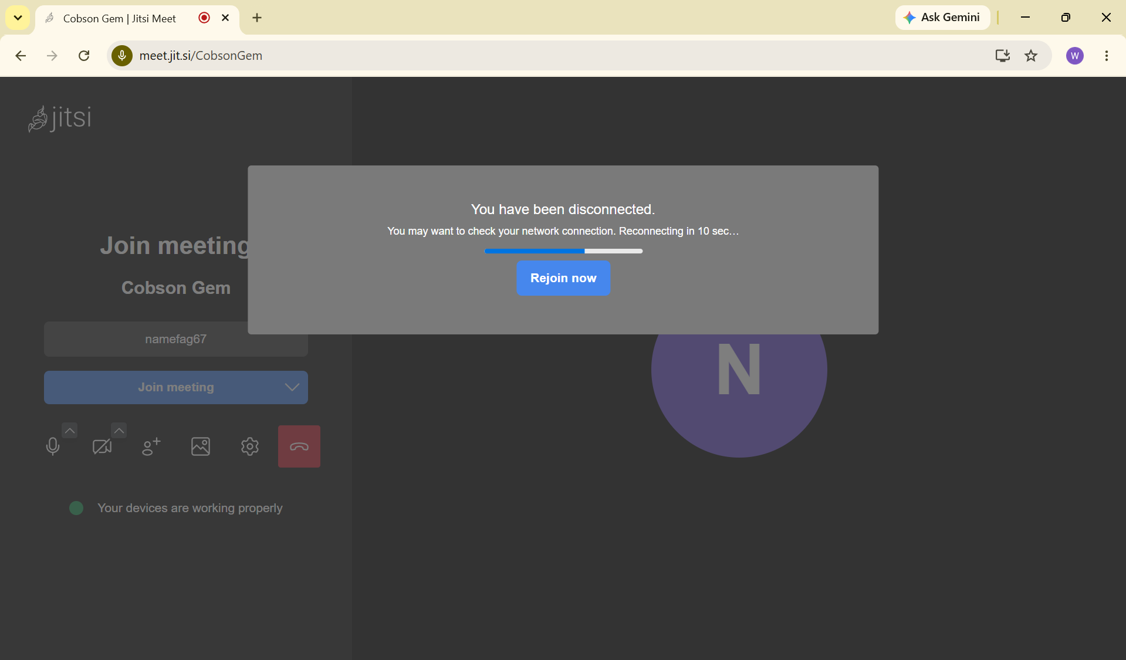Restore down the browser window
Image resolution: width=1126 pixels, height=660 pixels.
click(x=1066, y=18)
